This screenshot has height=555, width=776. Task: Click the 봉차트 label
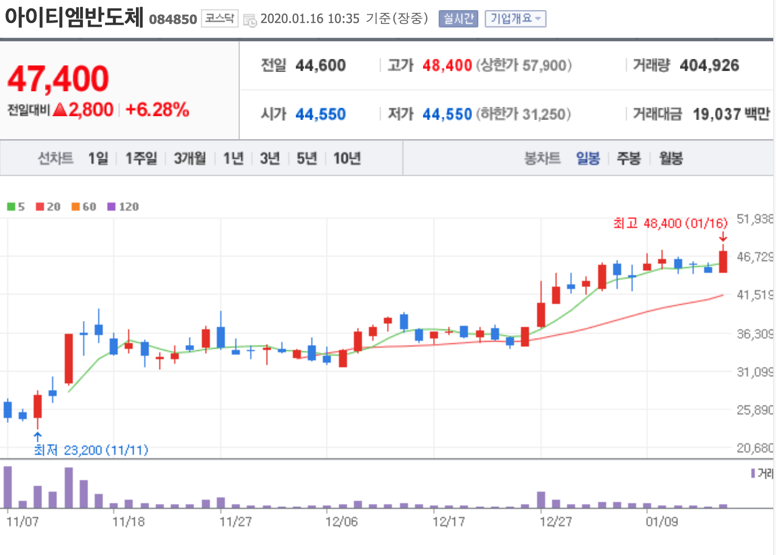coord(542,158)
